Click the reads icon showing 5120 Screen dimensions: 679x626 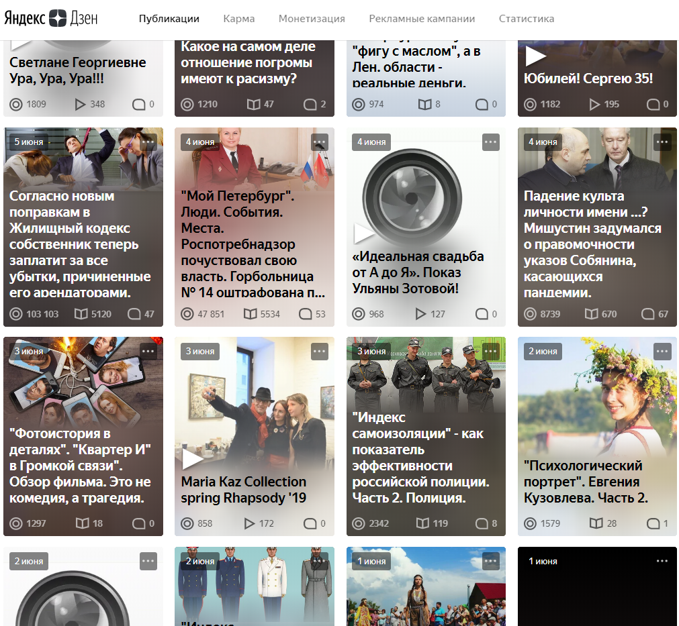click(x=81, y=314)
